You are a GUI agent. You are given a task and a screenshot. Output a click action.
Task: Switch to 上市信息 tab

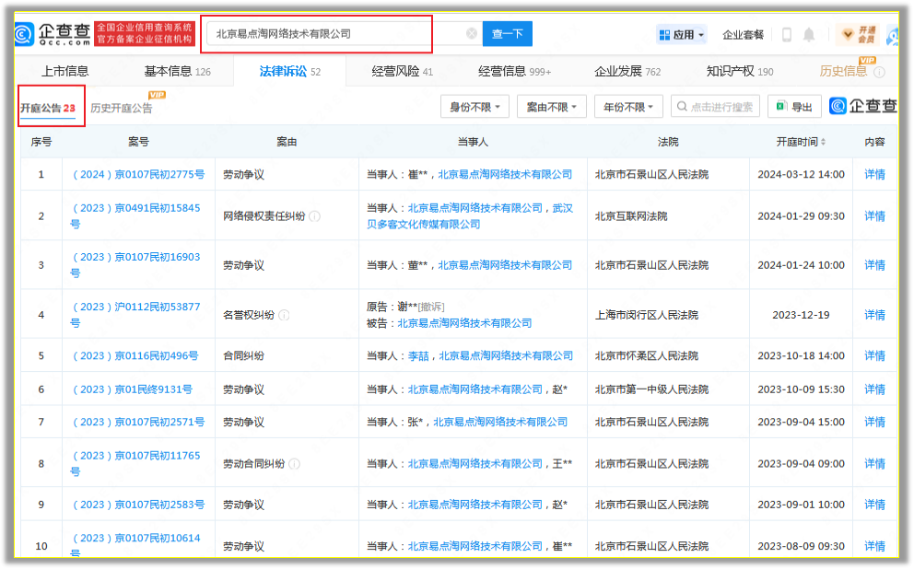(x=64, y=72)
